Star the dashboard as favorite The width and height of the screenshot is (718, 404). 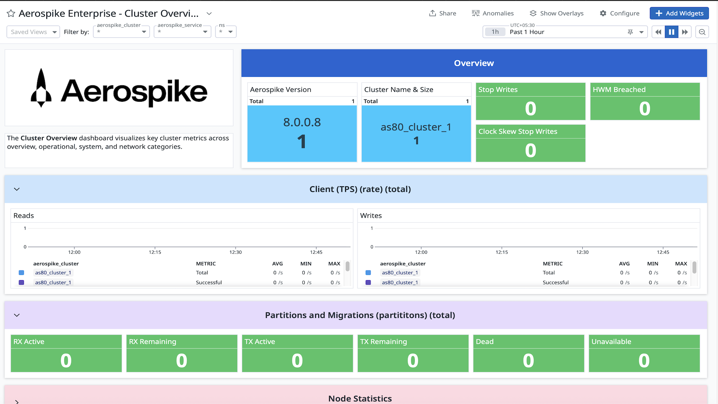[11, 13]
